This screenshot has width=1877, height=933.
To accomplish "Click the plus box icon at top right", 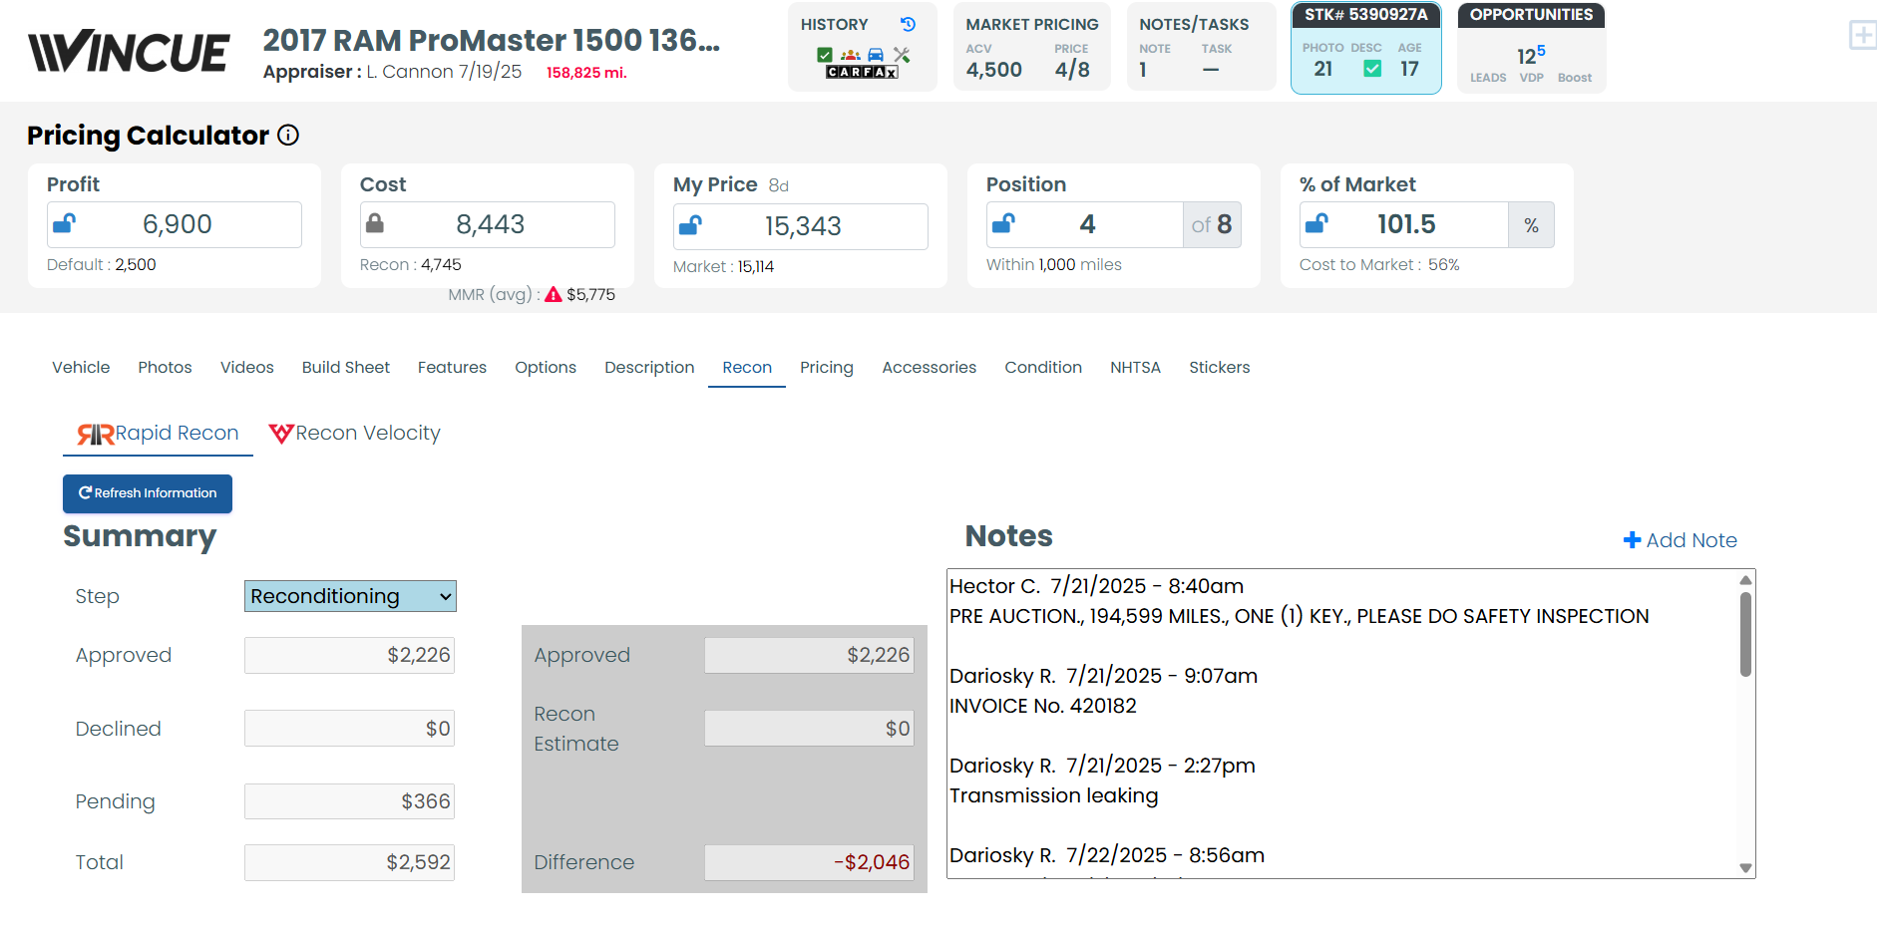I will pyautogui.click(x=1862, y=35).
